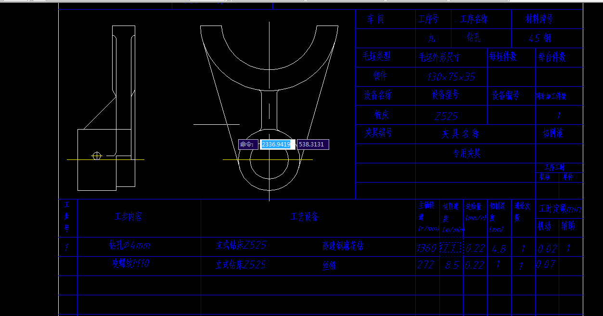603x316 pixels.
Task: Click the 钻孔Ø4mm step content text
Action: [x=130, y=245]
